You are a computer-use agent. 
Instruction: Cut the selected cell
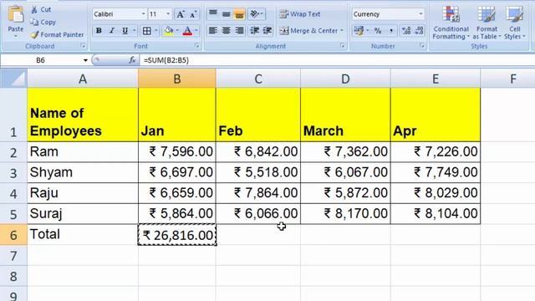(x=41, y=9)
